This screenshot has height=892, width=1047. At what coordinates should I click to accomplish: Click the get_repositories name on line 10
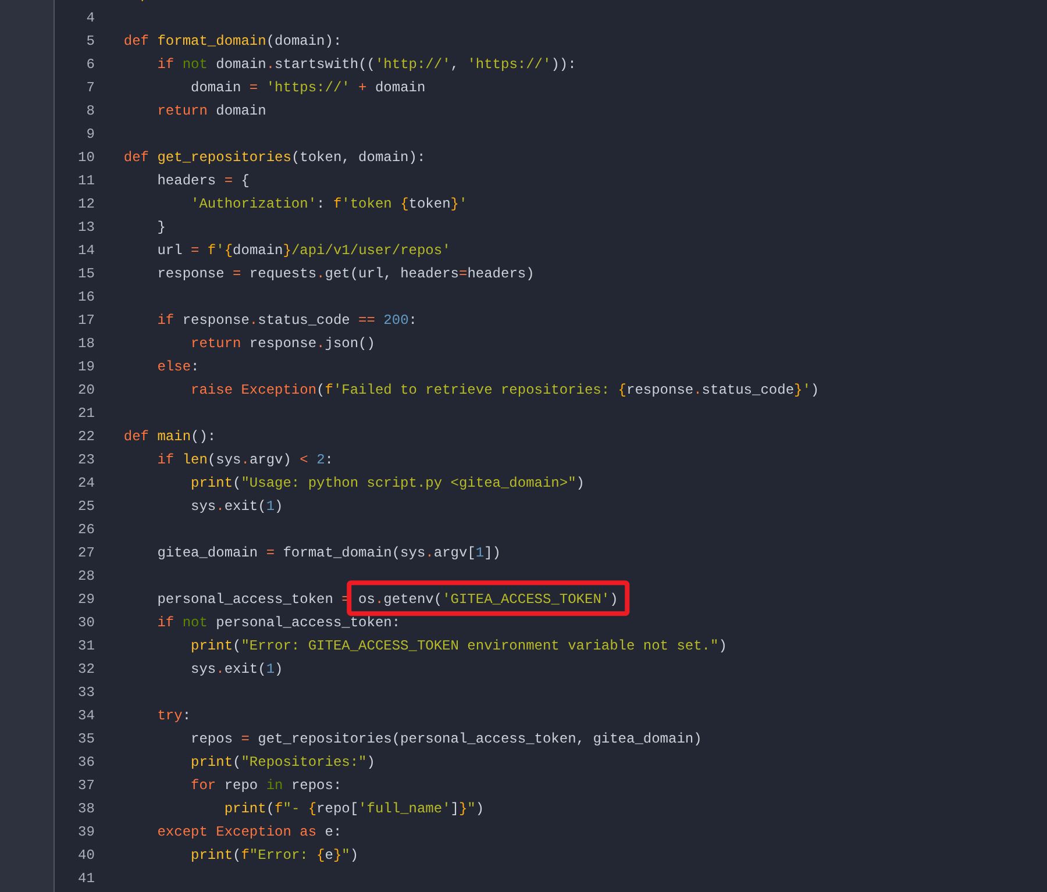224,157
